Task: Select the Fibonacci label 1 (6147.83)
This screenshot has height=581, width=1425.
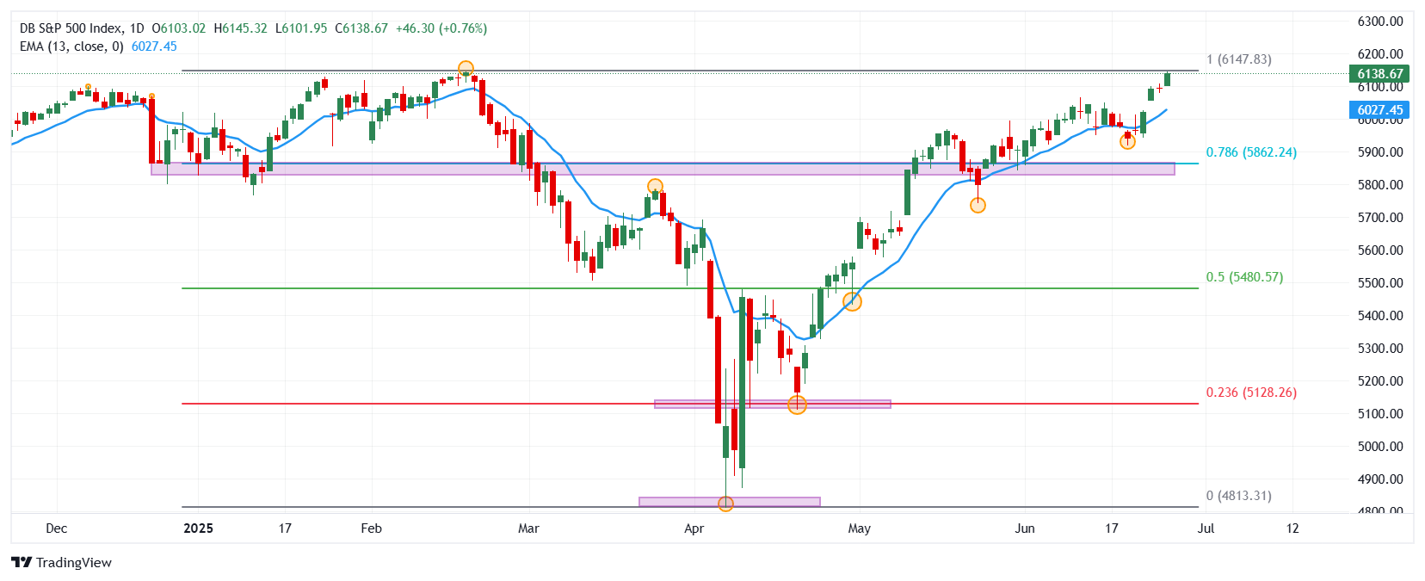Action: point(1238,59)
